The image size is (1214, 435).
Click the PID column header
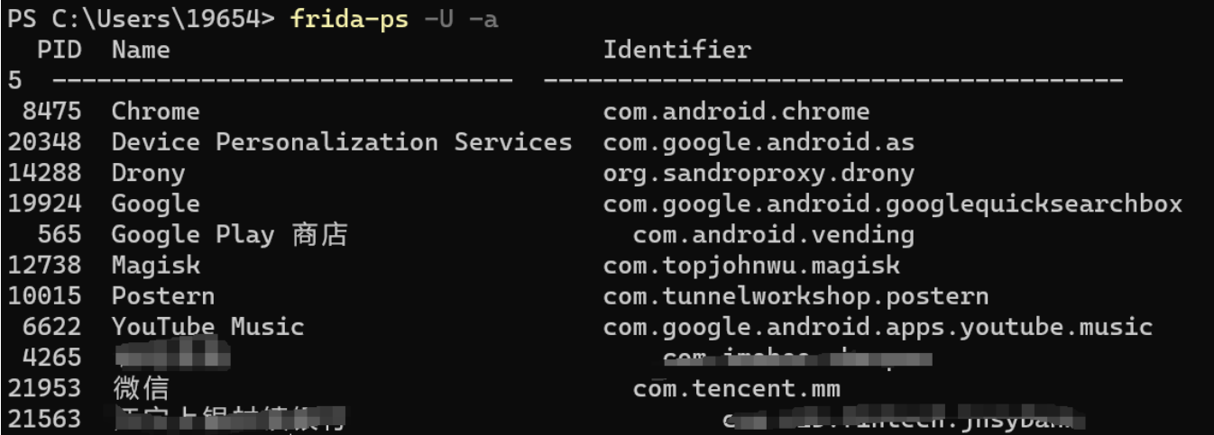[60, 50]
